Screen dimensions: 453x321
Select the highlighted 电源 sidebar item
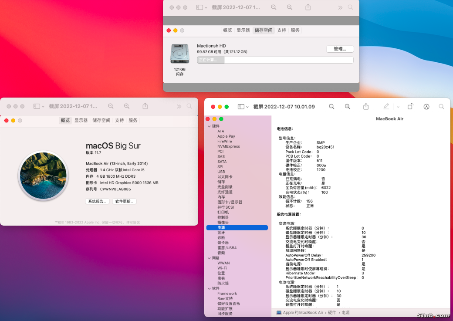(x=237, y=228)
